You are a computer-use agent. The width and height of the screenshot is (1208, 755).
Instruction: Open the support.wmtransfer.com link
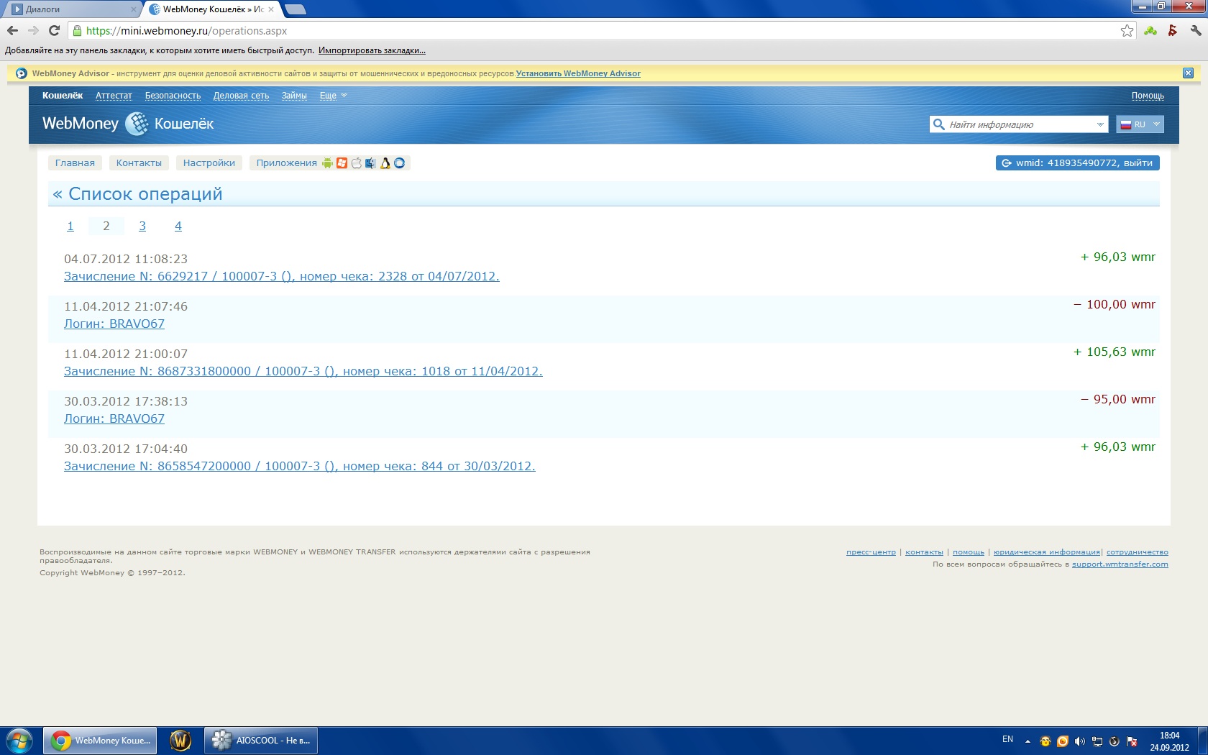click(1120, 564)
